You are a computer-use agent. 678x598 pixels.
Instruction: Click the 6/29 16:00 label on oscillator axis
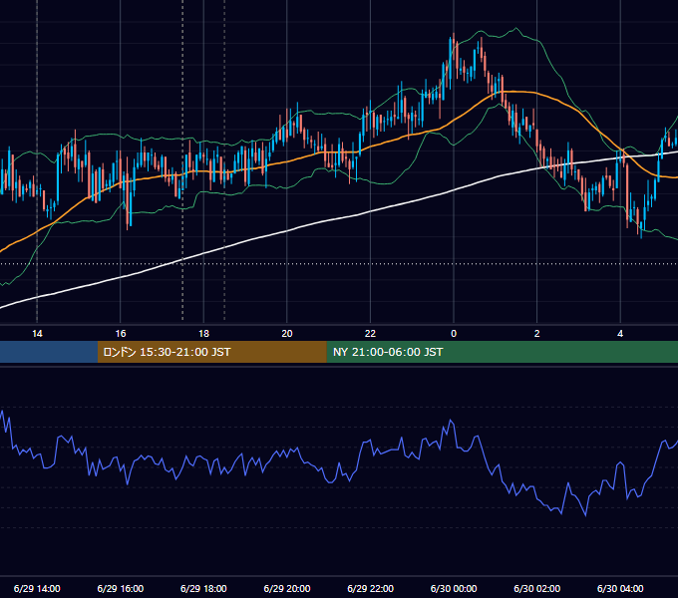tap(121, 588)
